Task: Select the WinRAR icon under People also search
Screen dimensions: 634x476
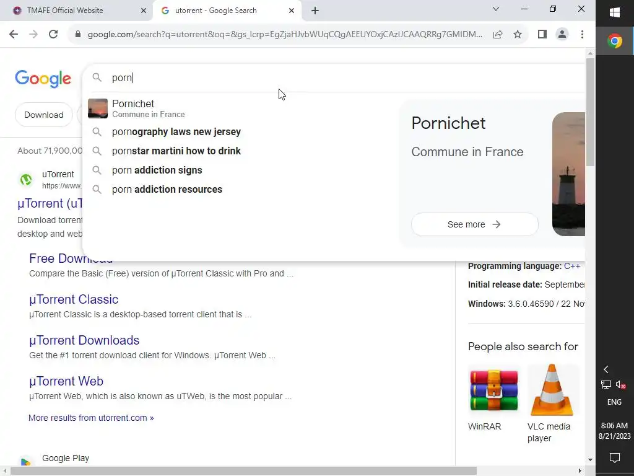Action: (x=493, y=390)
